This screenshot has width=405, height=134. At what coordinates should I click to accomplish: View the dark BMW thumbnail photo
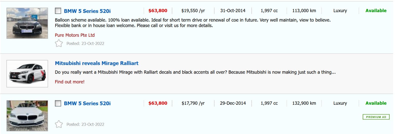27,23
